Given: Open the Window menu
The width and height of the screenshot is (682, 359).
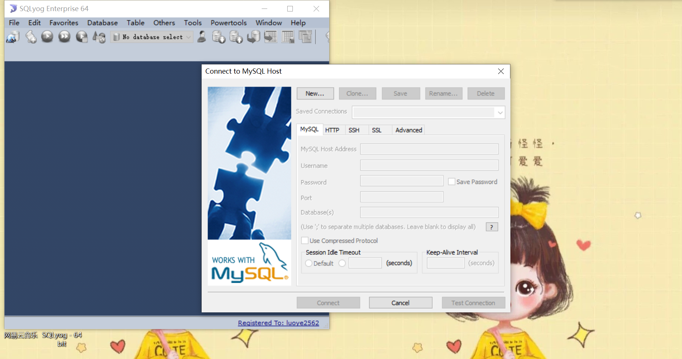Looking at the screenshot, I should [269, 23].
